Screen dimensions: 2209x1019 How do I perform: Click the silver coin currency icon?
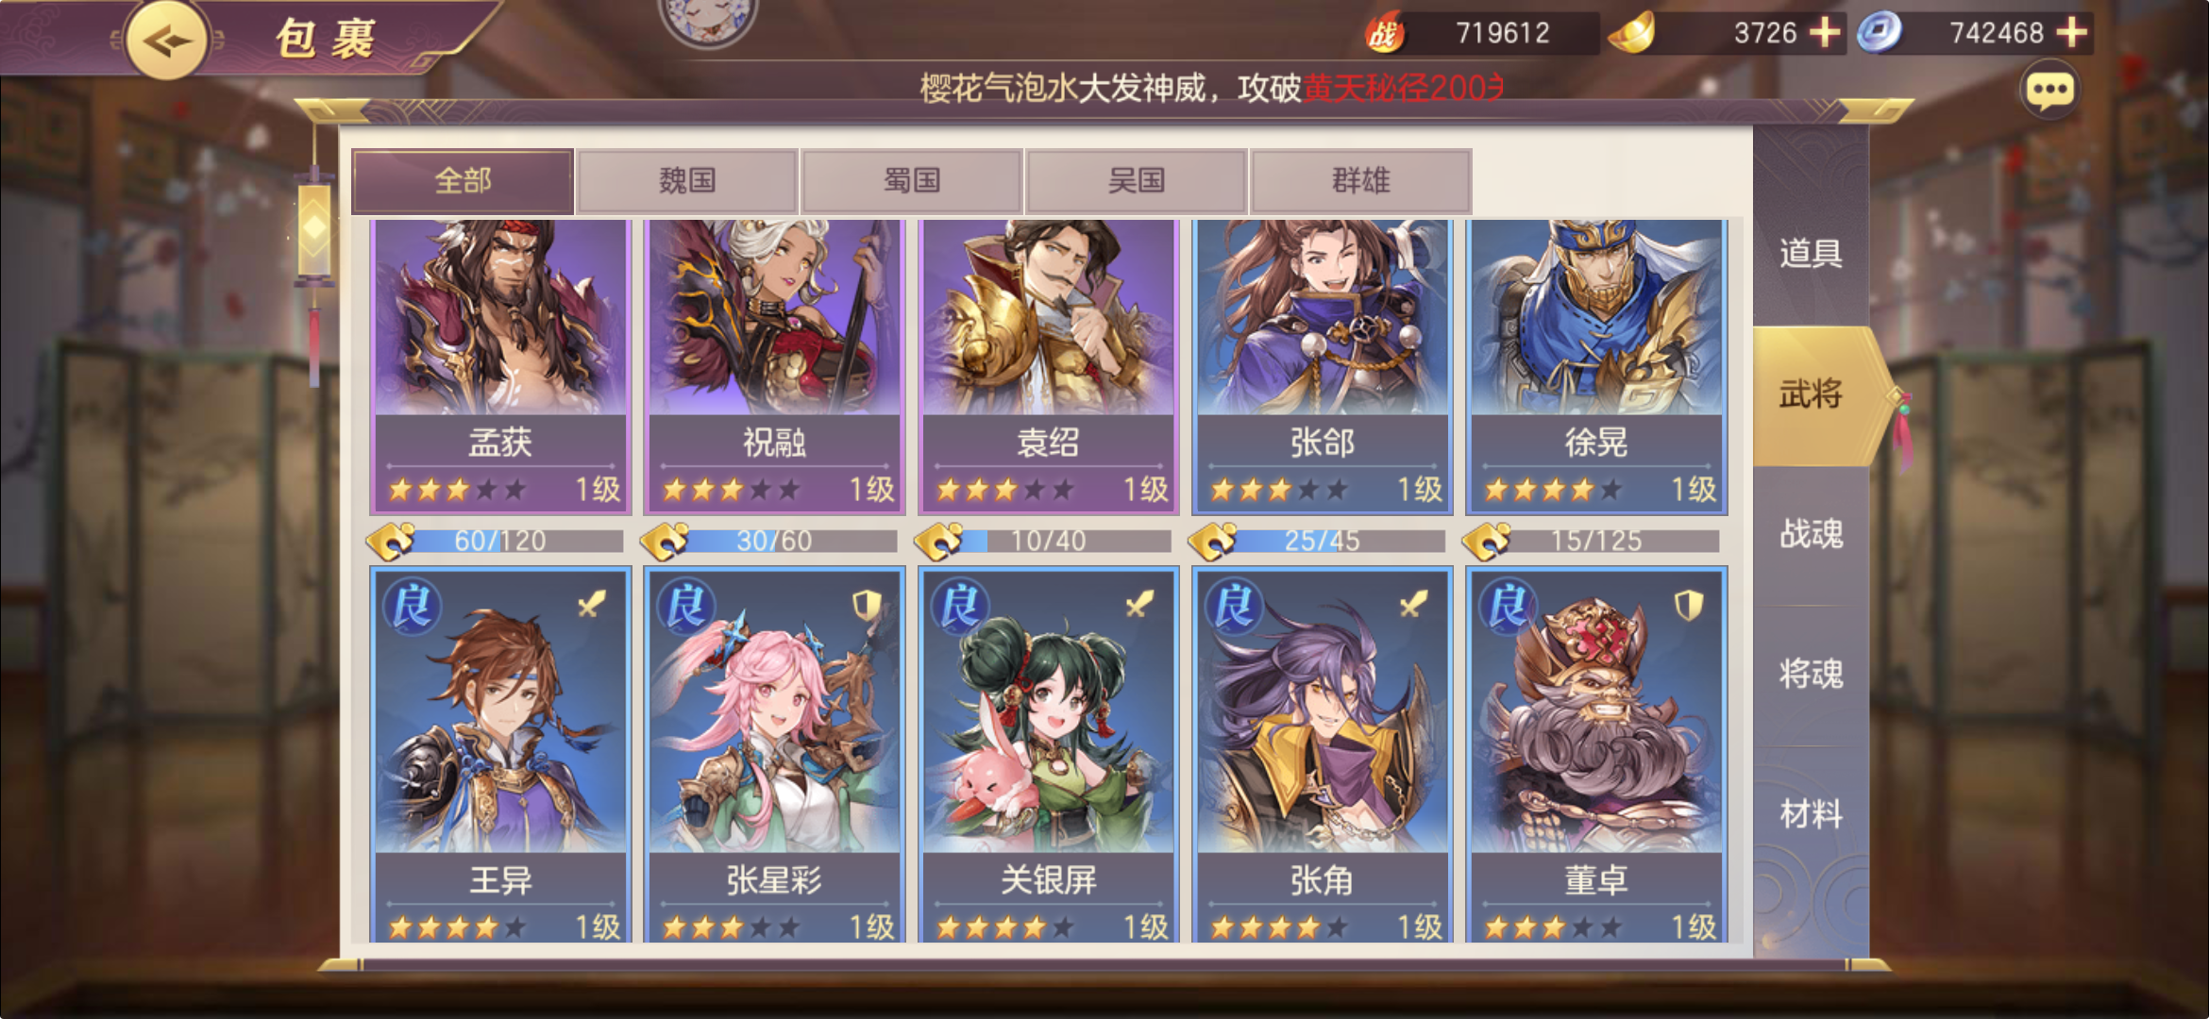[1879, 33]
